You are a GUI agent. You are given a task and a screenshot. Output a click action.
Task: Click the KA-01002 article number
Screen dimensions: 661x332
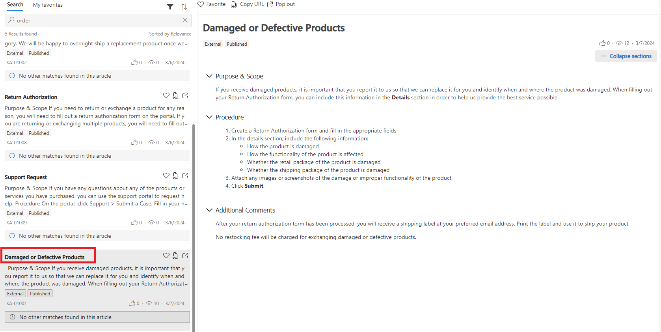pyautogui.click(x=17, y=63)
